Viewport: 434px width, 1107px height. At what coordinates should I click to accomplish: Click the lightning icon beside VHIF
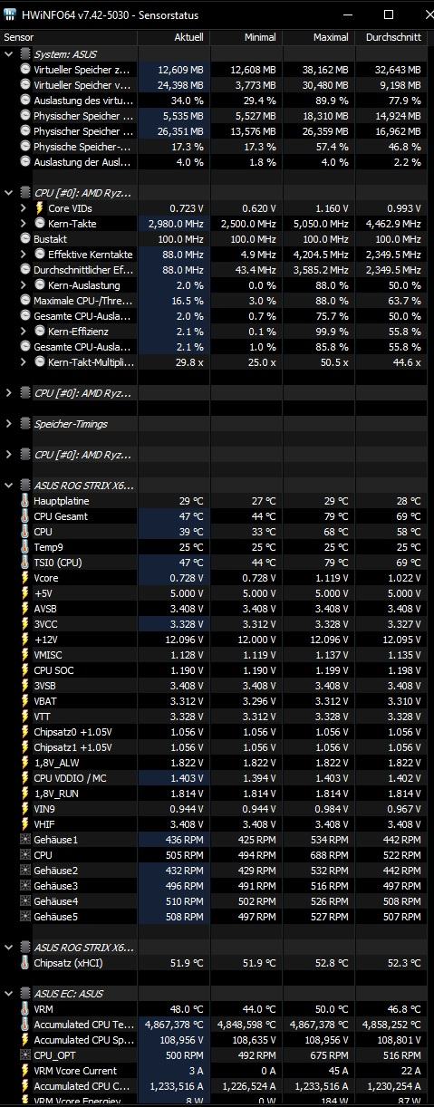[24, 824]
